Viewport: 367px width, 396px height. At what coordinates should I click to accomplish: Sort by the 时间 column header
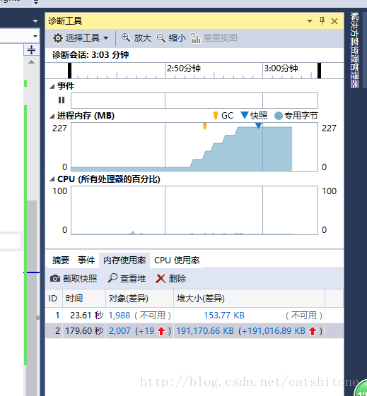pos(84,299)
